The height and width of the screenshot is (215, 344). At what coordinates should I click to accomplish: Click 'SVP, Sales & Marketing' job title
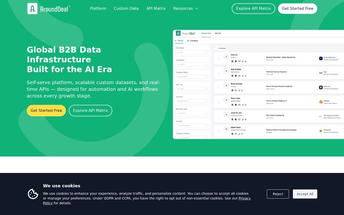click(275, 115)
